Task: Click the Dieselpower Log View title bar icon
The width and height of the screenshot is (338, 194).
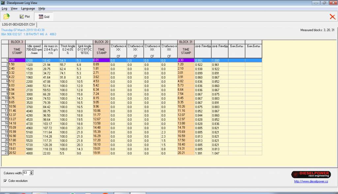Action: (x=3, y=3)
